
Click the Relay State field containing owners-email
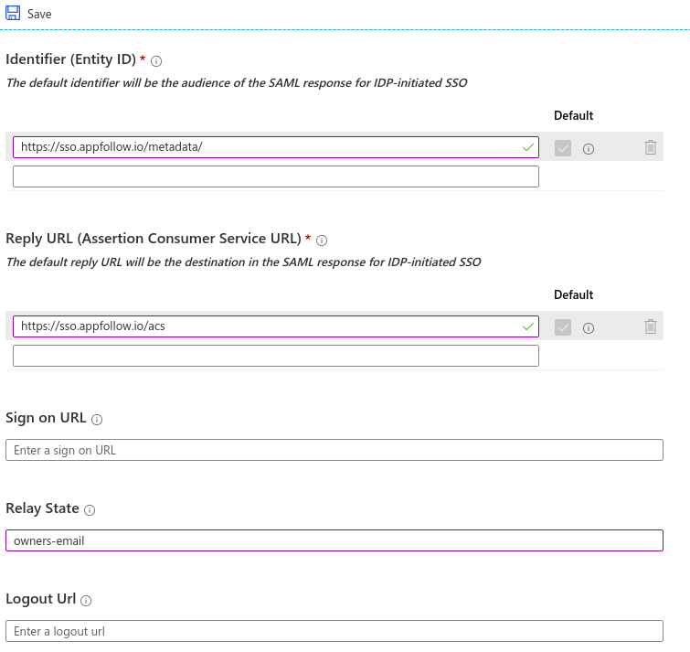click(334, 540)
